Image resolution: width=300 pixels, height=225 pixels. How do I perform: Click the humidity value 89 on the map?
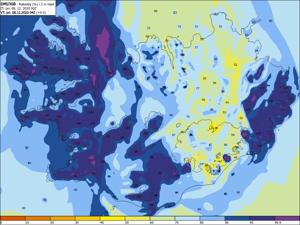[x=171, y=115]
